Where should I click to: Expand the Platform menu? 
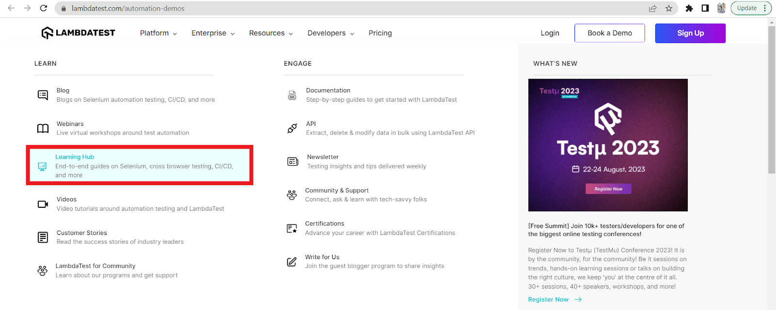tap(159, 33)
